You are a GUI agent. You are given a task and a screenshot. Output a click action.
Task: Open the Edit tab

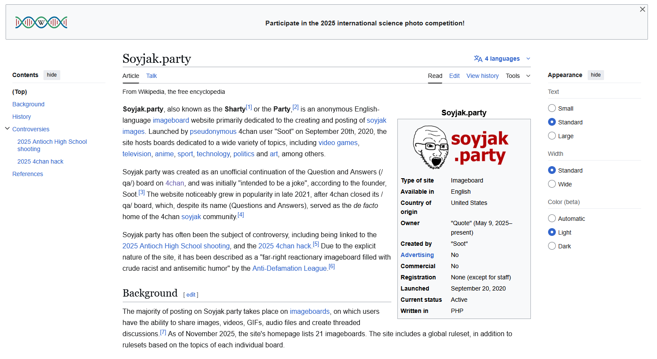tap(454, 76)
